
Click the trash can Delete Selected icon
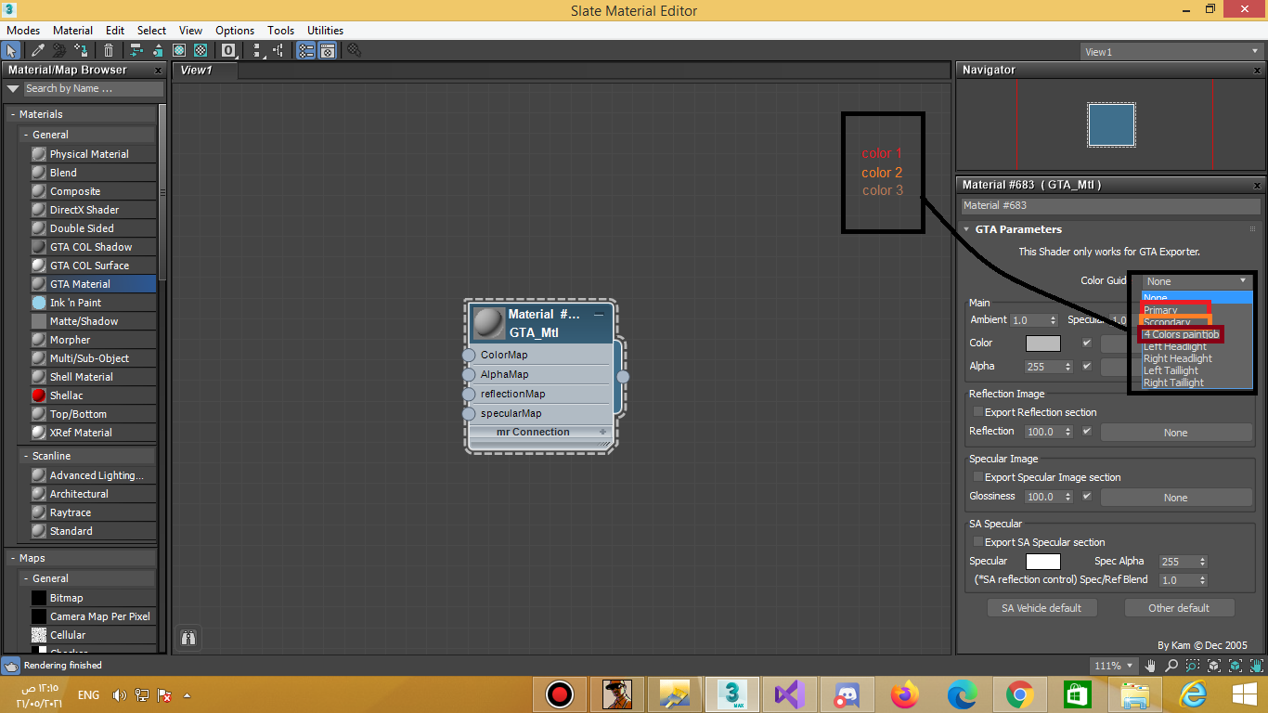point(109,51)
